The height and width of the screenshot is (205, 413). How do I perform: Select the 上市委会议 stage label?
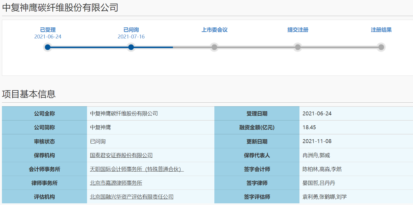click(214, 30)
